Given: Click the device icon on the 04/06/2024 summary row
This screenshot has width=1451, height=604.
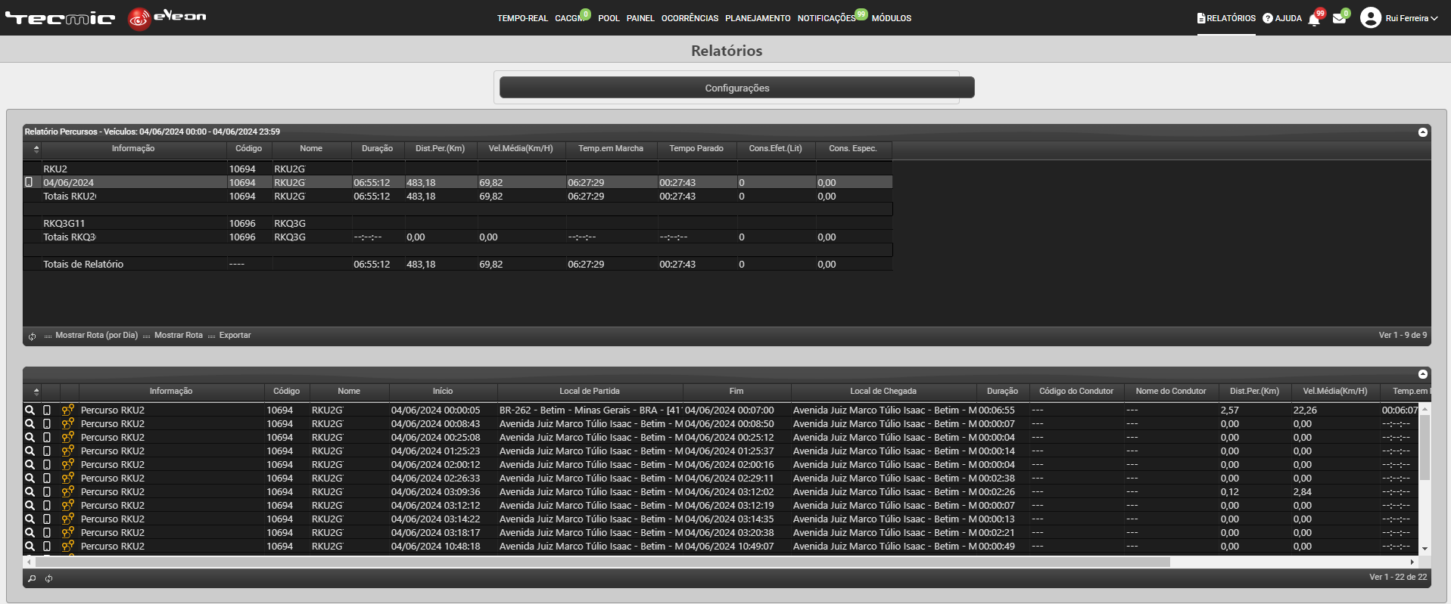Looking at the screenshot, I should 29,182.
